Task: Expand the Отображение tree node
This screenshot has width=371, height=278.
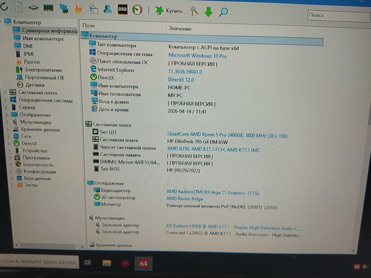Action: (7, 115)
